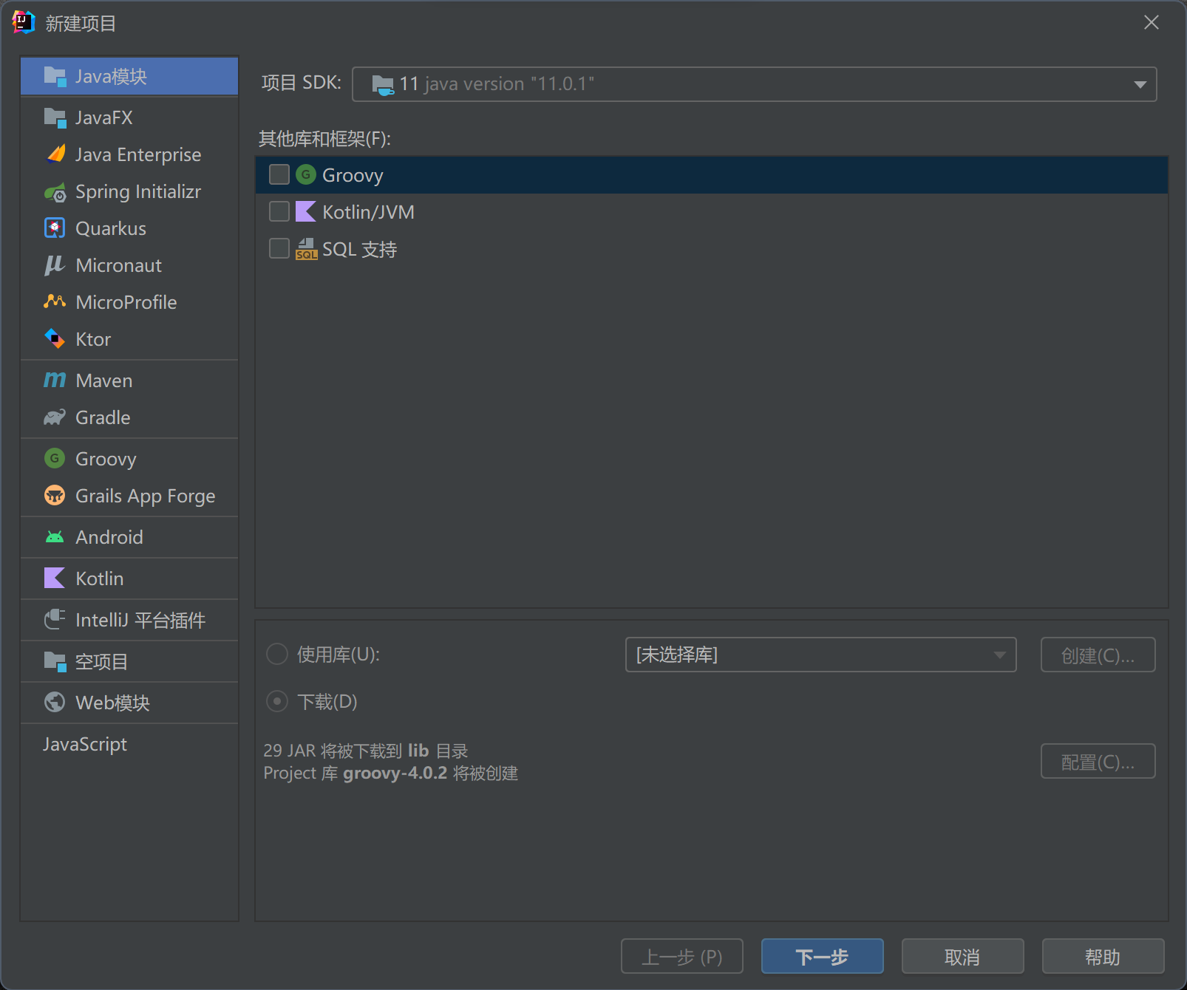Click the Kotlin logo in the sidebar
The image size is (1187, 990).
point(55,578)
